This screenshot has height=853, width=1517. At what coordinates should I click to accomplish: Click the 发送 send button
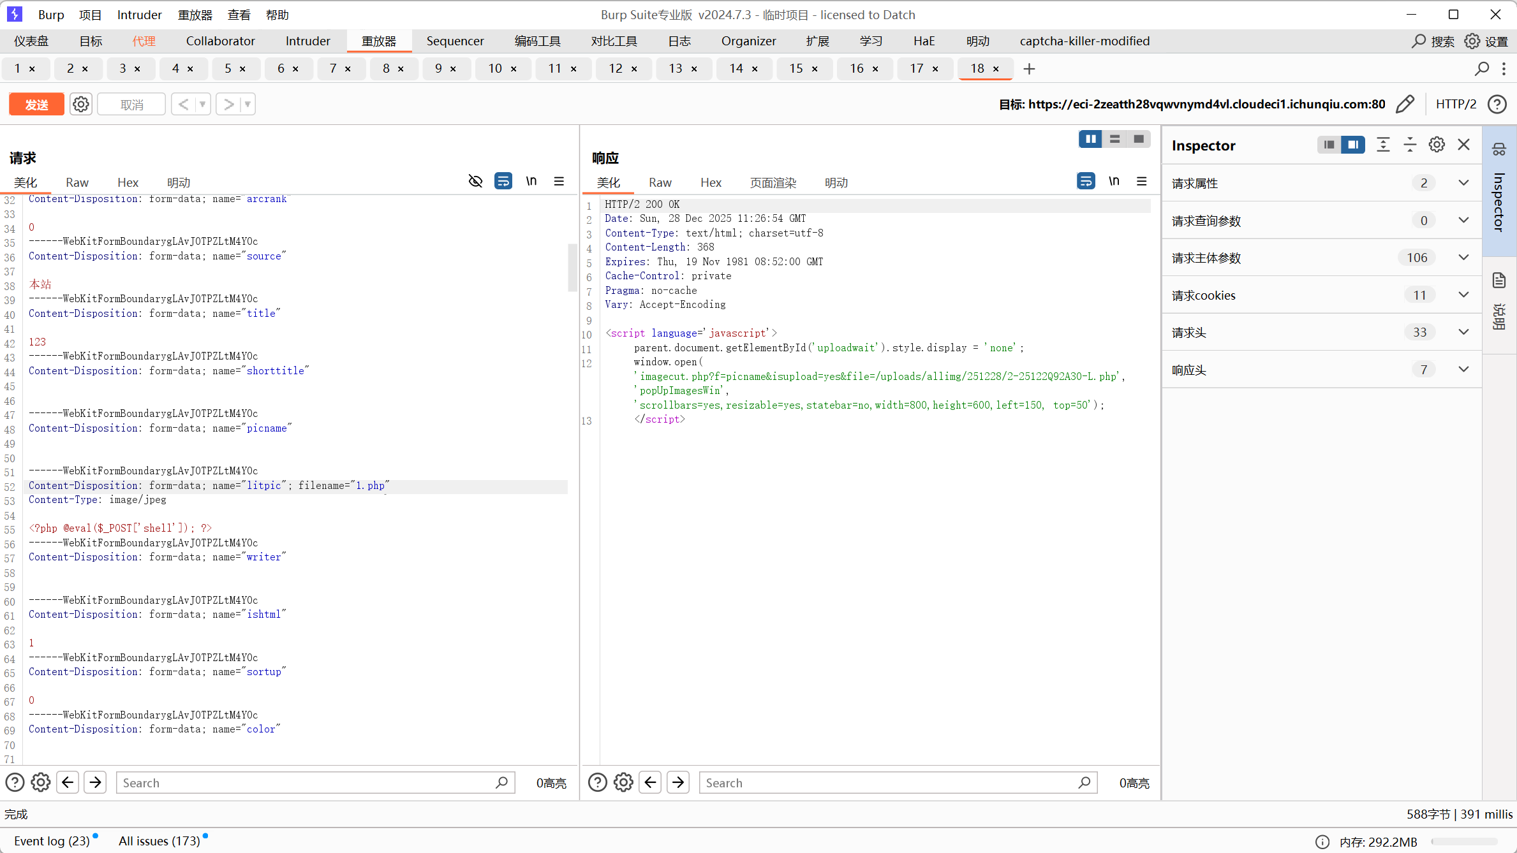click(x=36, y=104)
